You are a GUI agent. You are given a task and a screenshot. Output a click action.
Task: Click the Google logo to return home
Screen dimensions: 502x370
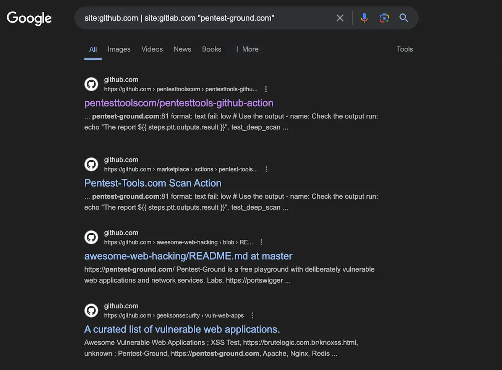point(29,18)
